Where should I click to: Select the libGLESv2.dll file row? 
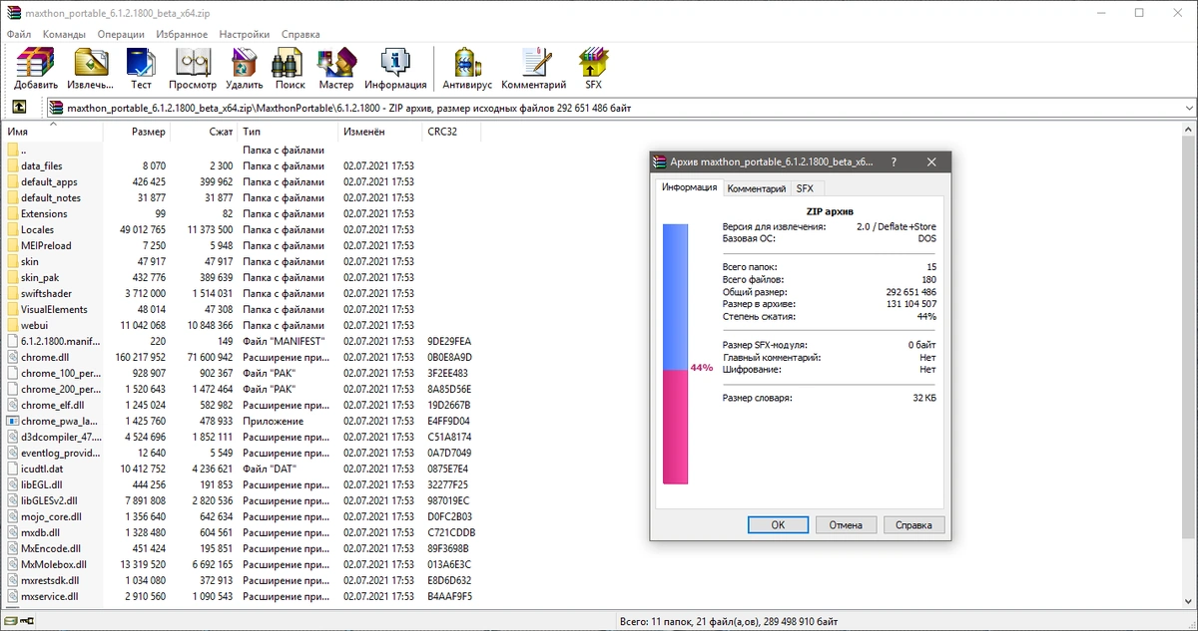click(242, 501)
